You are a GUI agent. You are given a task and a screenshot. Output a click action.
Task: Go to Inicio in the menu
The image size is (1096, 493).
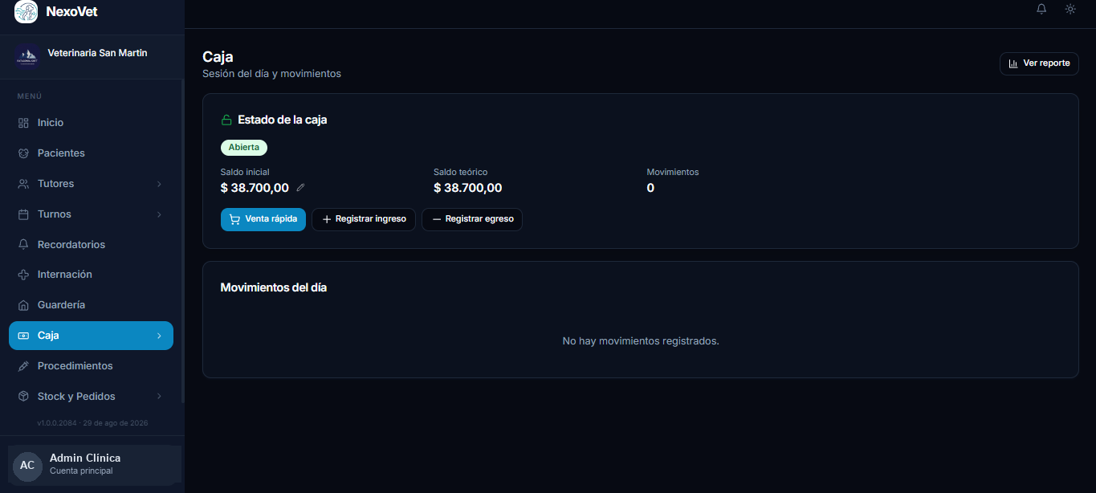[x=91, y=123]
